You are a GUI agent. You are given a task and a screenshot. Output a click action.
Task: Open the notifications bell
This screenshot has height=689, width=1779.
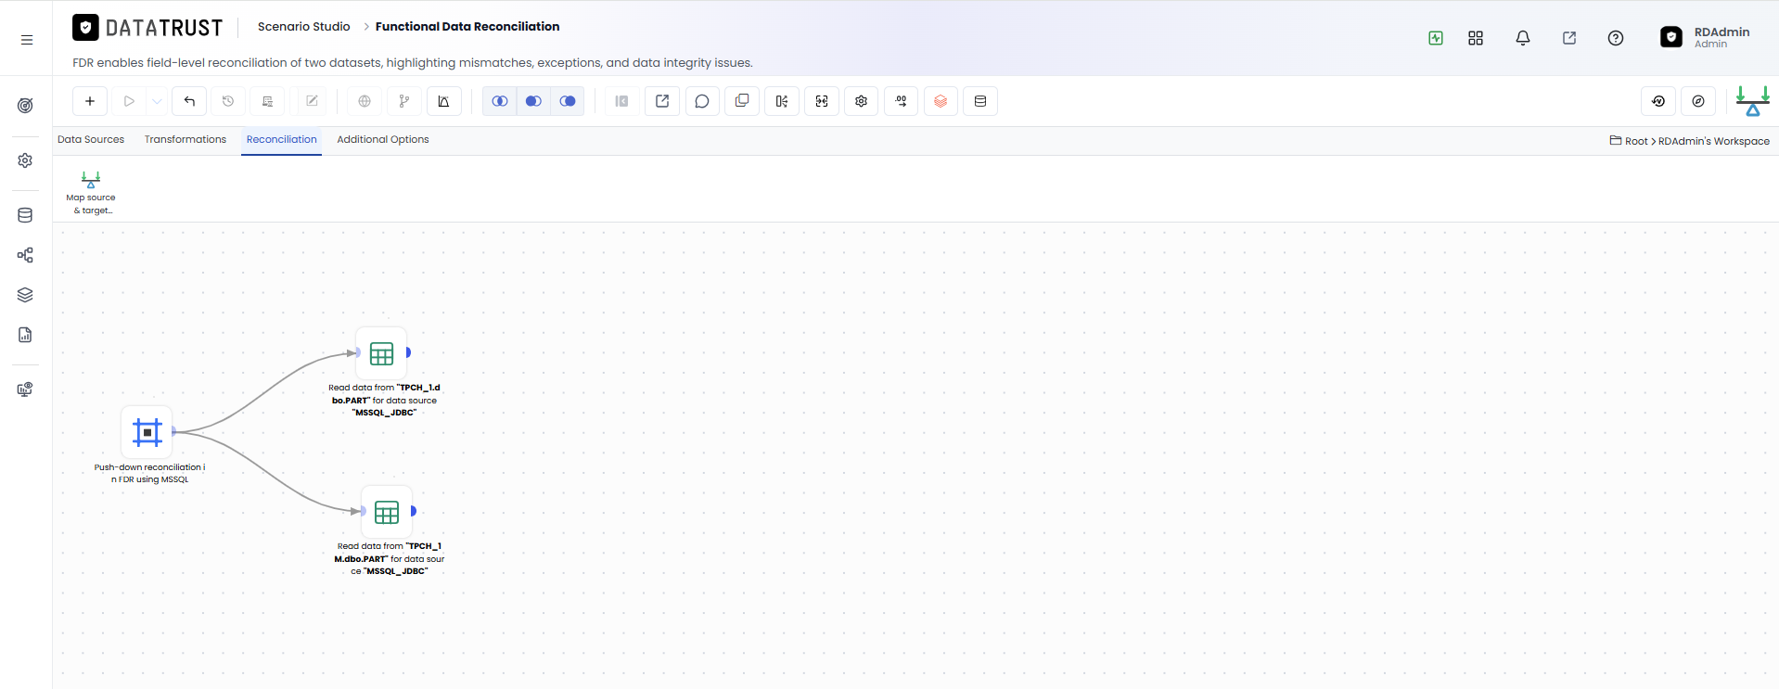coord(1523,38)
